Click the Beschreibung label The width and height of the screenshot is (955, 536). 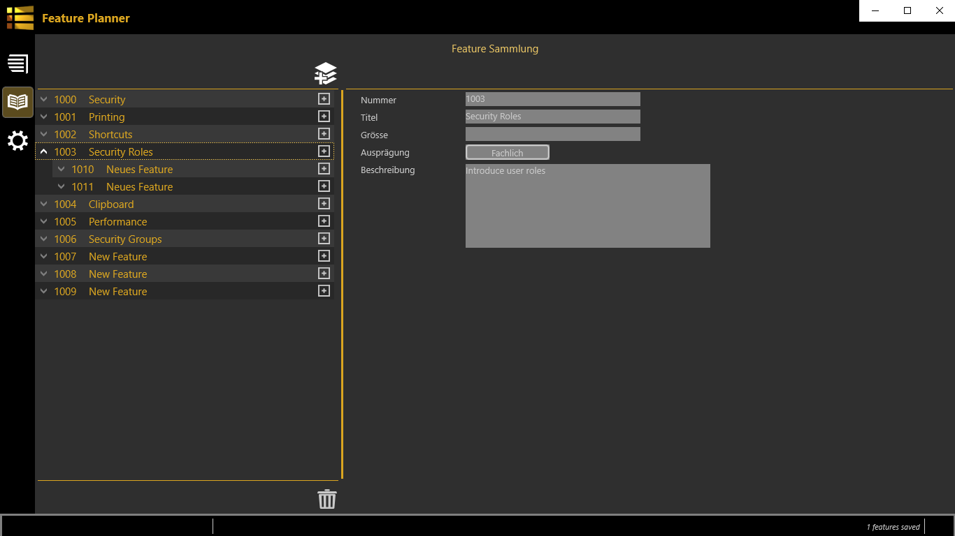click(x=388, y=170)
